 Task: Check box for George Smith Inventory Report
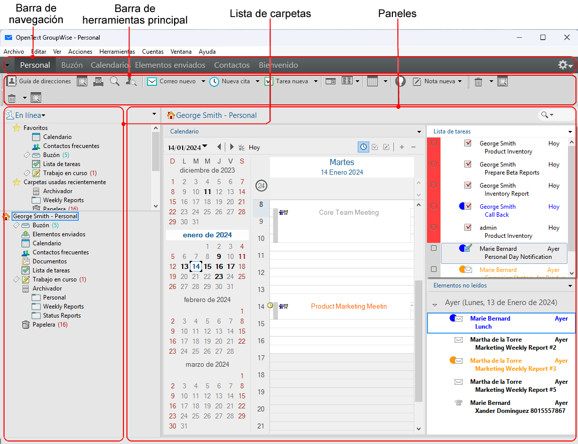(434, 185)
